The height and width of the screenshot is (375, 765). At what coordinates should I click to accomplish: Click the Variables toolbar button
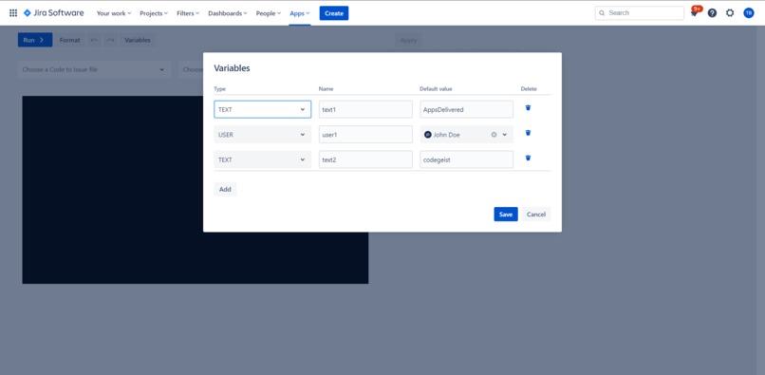pyautogui.click(x=138, y=40)
